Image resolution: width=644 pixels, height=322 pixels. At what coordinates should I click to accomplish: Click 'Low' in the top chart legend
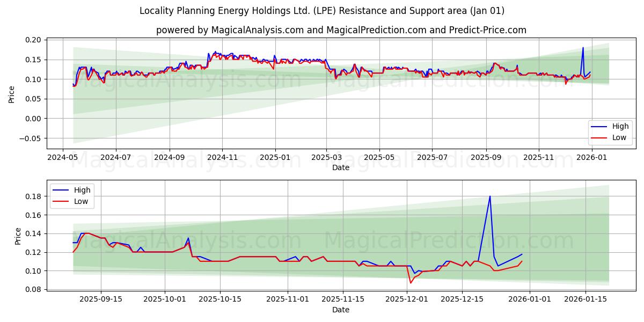(619, 137)
